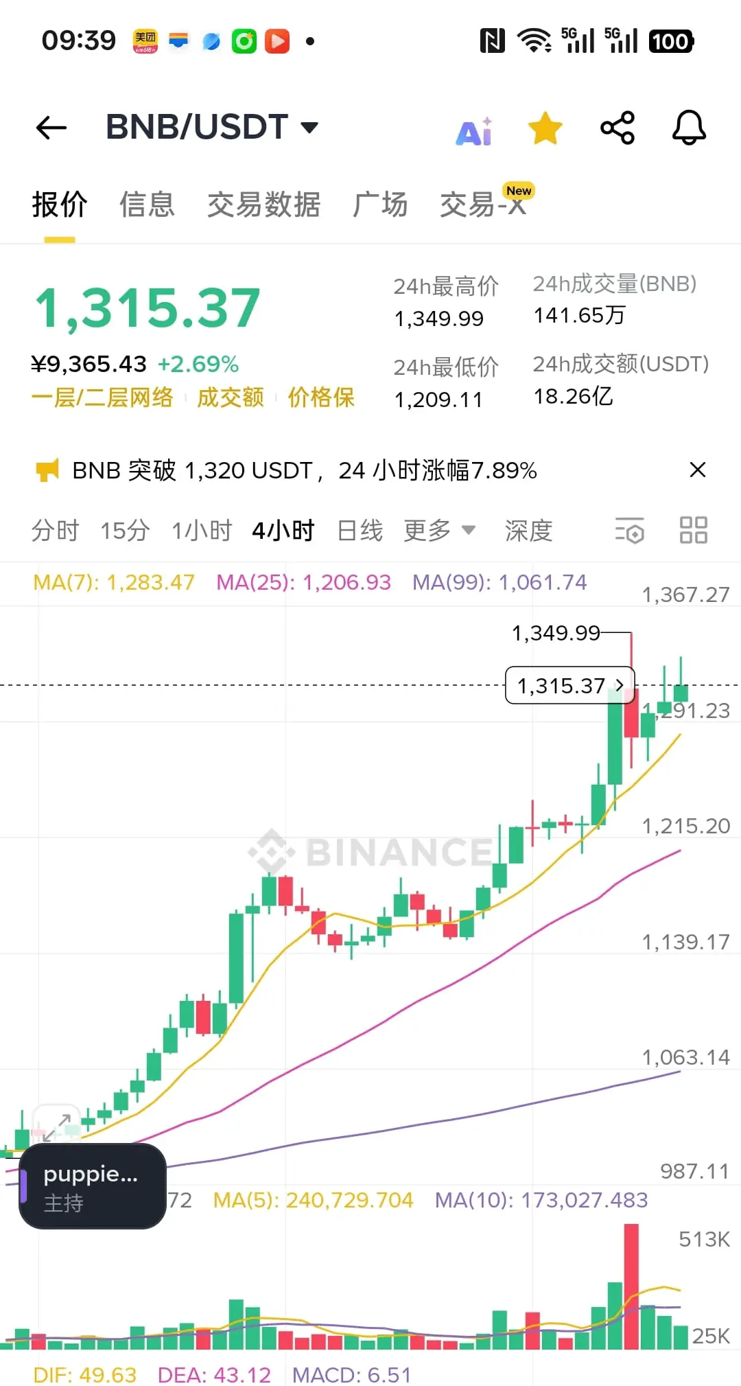Tap the 24h最低价 value 1,209.11
This screenshot has height=1386, width=741.
pyautogui.click(x=439, y=400)
